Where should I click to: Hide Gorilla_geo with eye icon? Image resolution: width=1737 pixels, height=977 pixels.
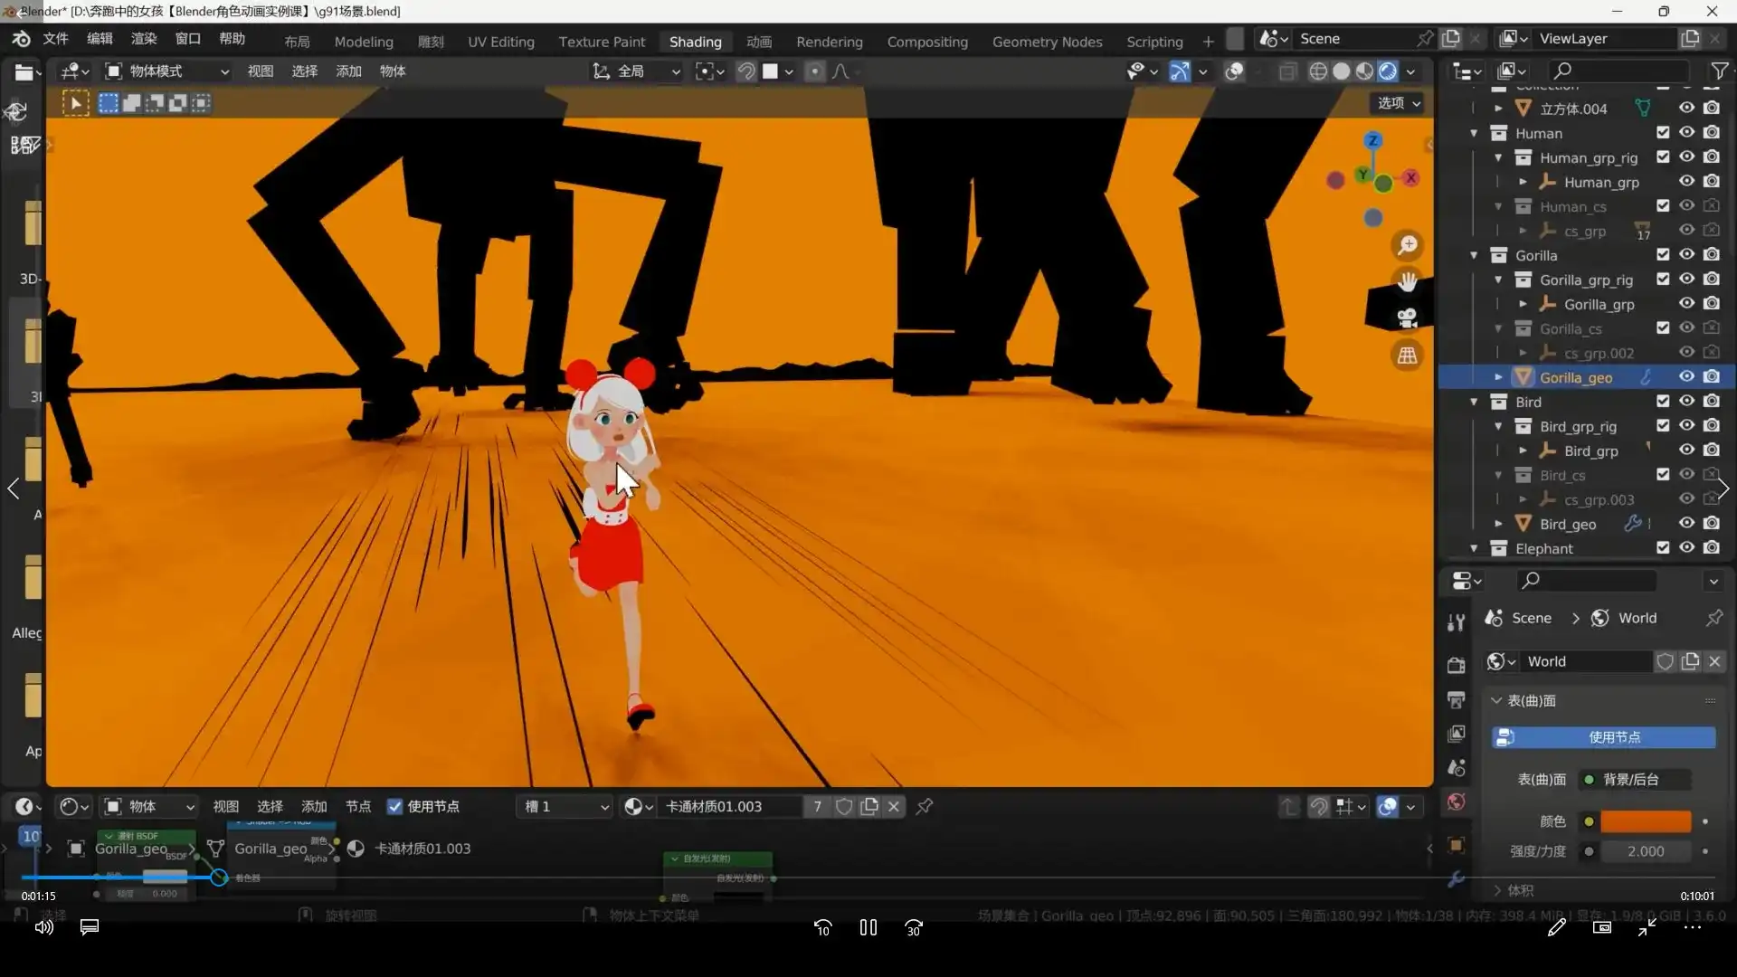tap(1686, 376)
